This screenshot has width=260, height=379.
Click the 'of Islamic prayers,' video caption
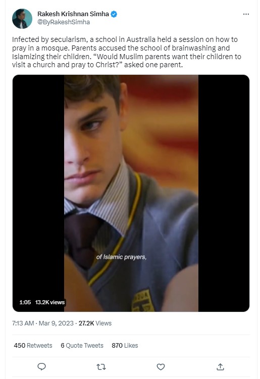121,257
